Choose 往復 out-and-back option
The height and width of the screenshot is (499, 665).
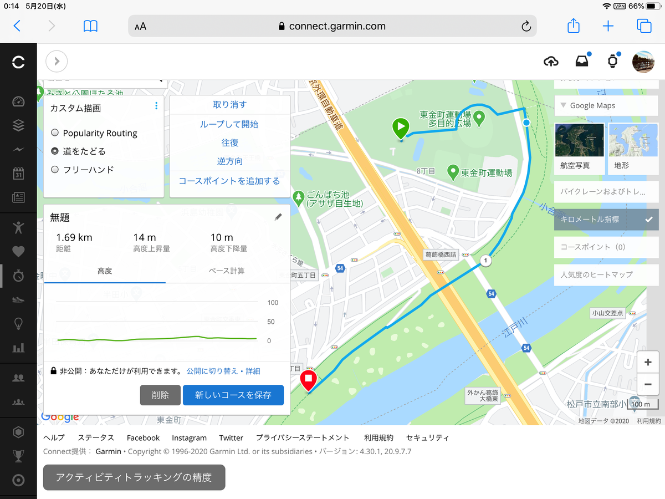click(x=230, y=142)
